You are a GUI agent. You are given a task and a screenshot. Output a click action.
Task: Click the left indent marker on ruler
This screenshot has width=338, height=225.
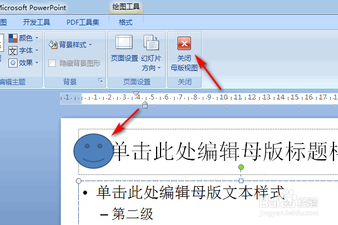pyautogui.click(x=145, y=105)
